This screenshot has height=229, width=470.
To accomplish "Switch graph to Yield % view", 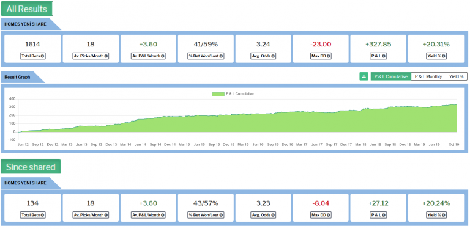I will [457, 76].
